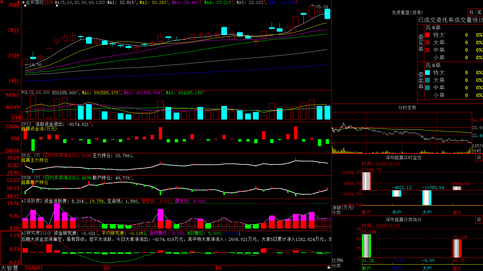The height and width of the screenshot is (271, 483).
Task: Click the AI研究度2(10) indicator label
Action: point(36,233)
